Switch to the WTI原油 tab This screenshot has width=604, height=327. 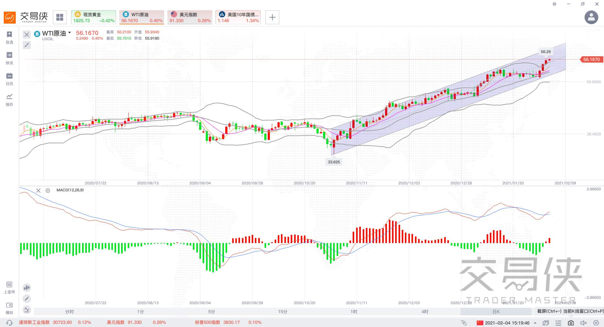142,17
